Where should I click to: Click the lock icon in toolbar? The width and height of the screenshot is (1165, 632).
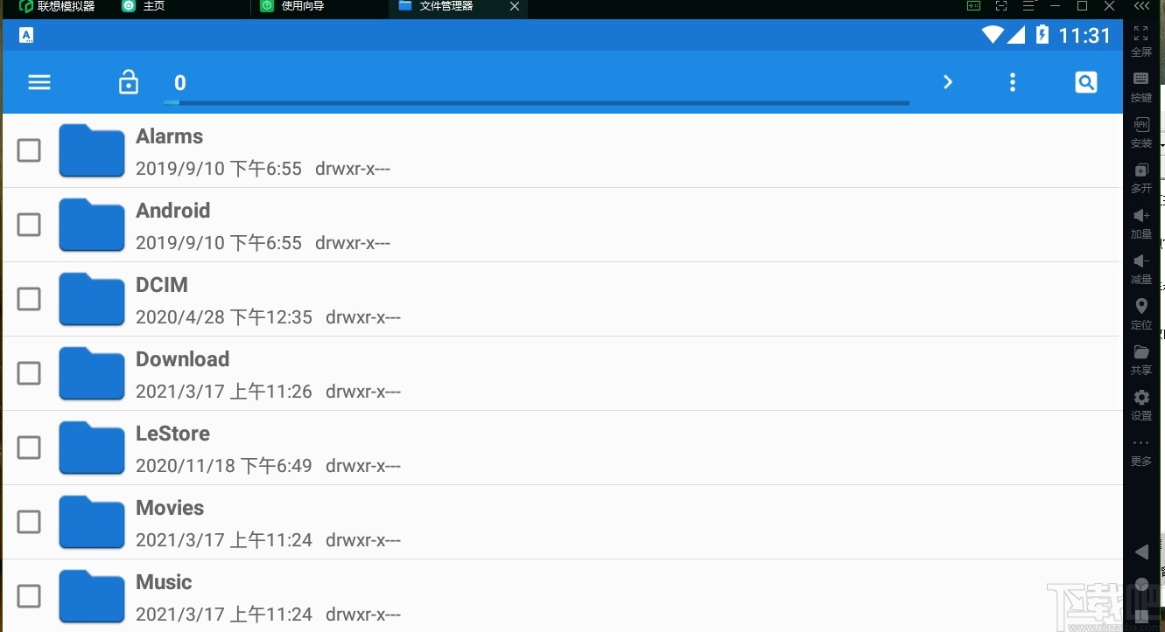pos(129,82)
